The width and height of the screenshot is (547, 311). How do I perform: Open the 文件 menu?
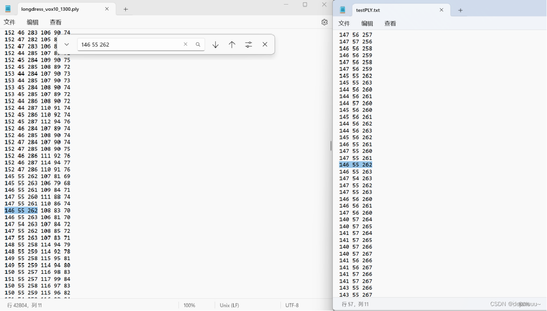pyautogui.click(x=10, y=22)
